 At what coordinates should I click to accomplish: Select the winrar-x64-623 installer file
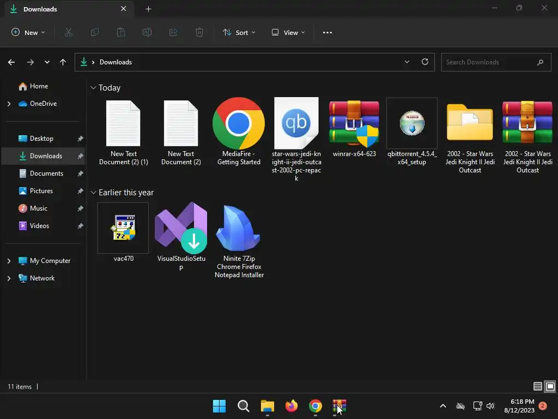point(354,128)
